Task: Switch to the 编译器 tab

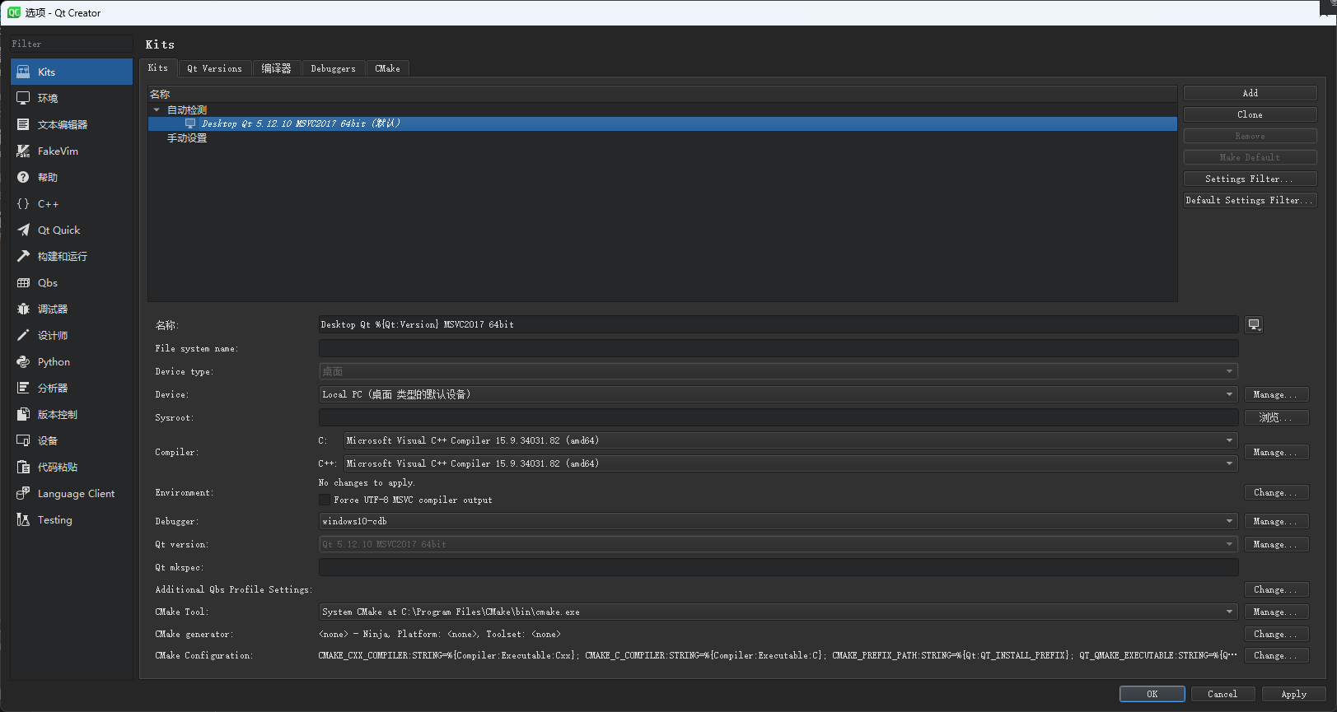Action: click(276, 68)
